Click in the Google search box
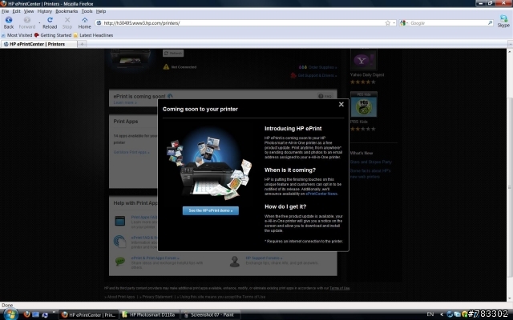This screenshot has width=513, height=320. (448, 23)
